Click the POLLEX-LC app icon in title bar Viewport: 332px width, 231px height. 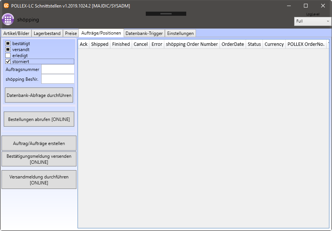[6, 6]
